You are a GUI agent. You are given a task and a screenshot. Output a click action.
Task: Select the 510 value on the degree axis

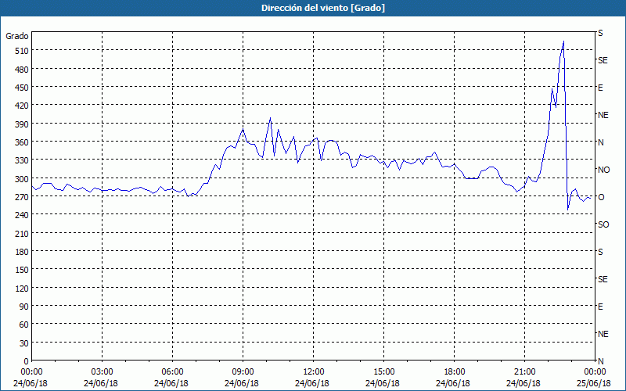click(x=23, y=51)
